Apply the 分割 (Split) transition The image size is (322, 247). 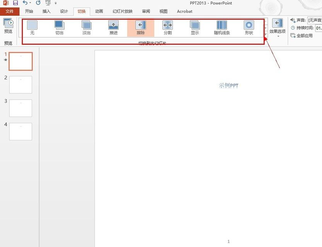tap(167, 28)
